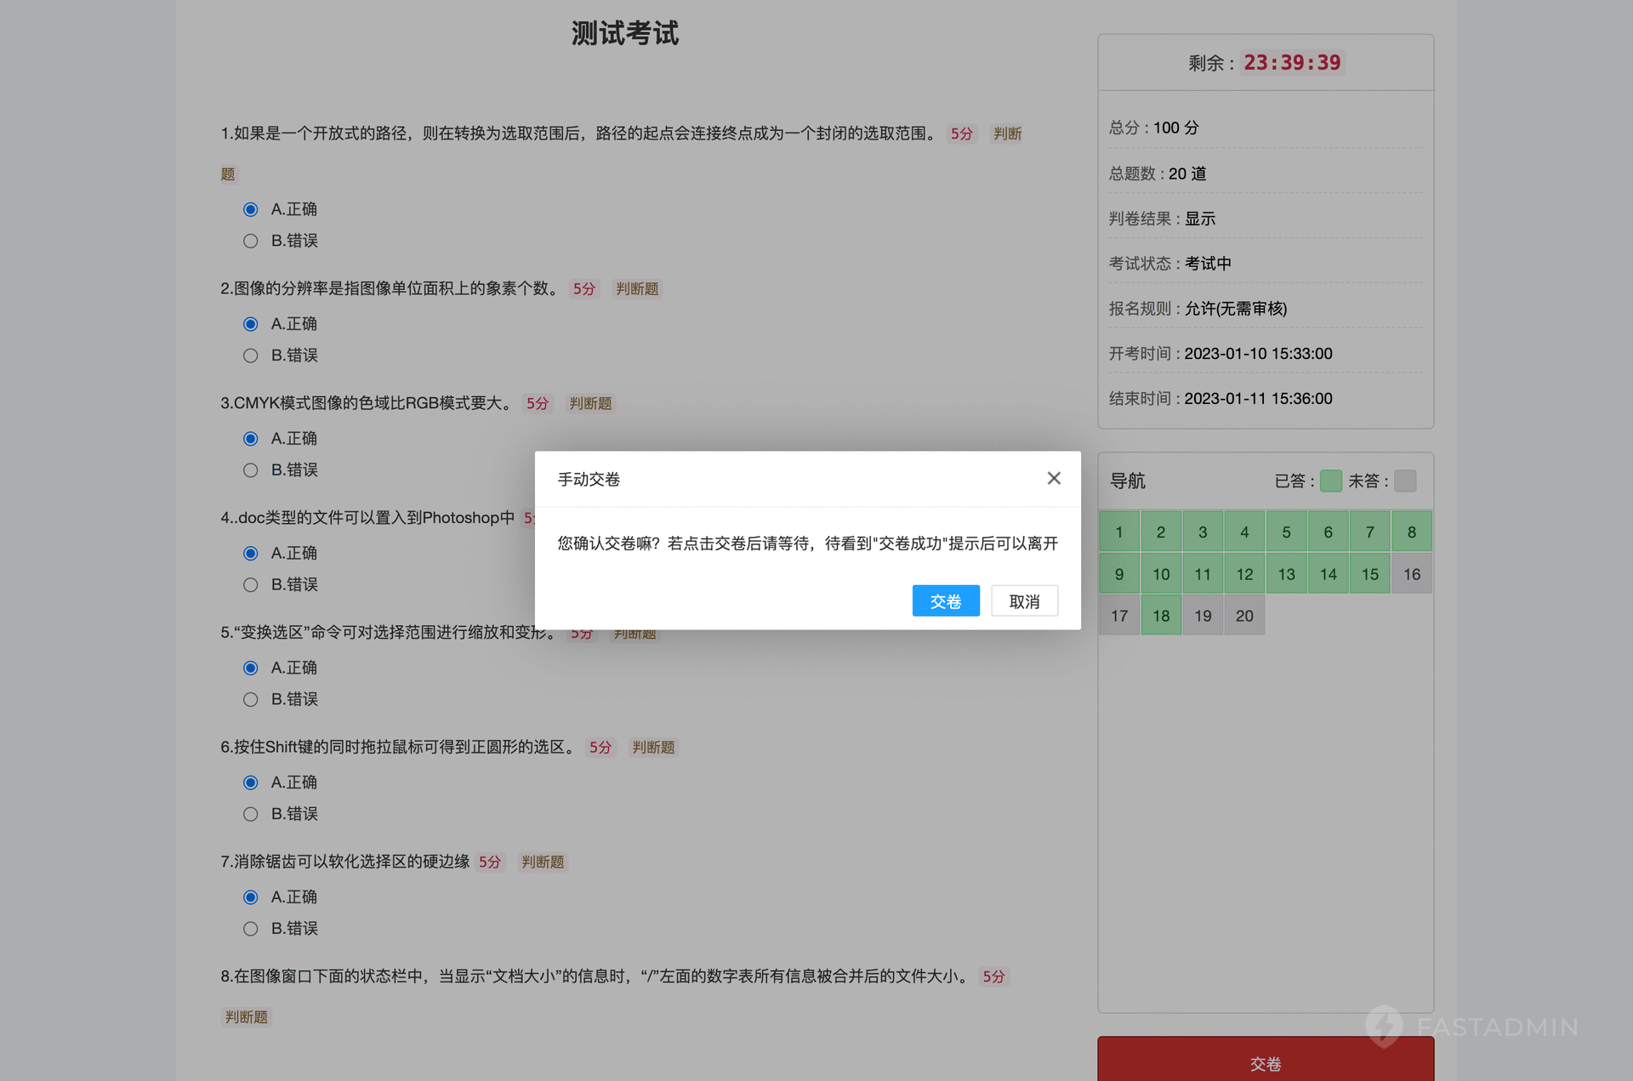The image size is (1633, 1081).
Task: Open question 1 from navigation panel
Action: tap(1118, 532)
